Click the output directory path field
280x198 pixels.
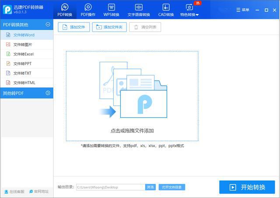click(x=111, y=187)
